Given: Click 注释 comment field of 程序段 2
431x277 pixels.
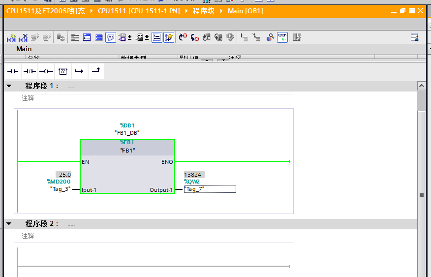Looking at the screenshot, I should point(157,236).
